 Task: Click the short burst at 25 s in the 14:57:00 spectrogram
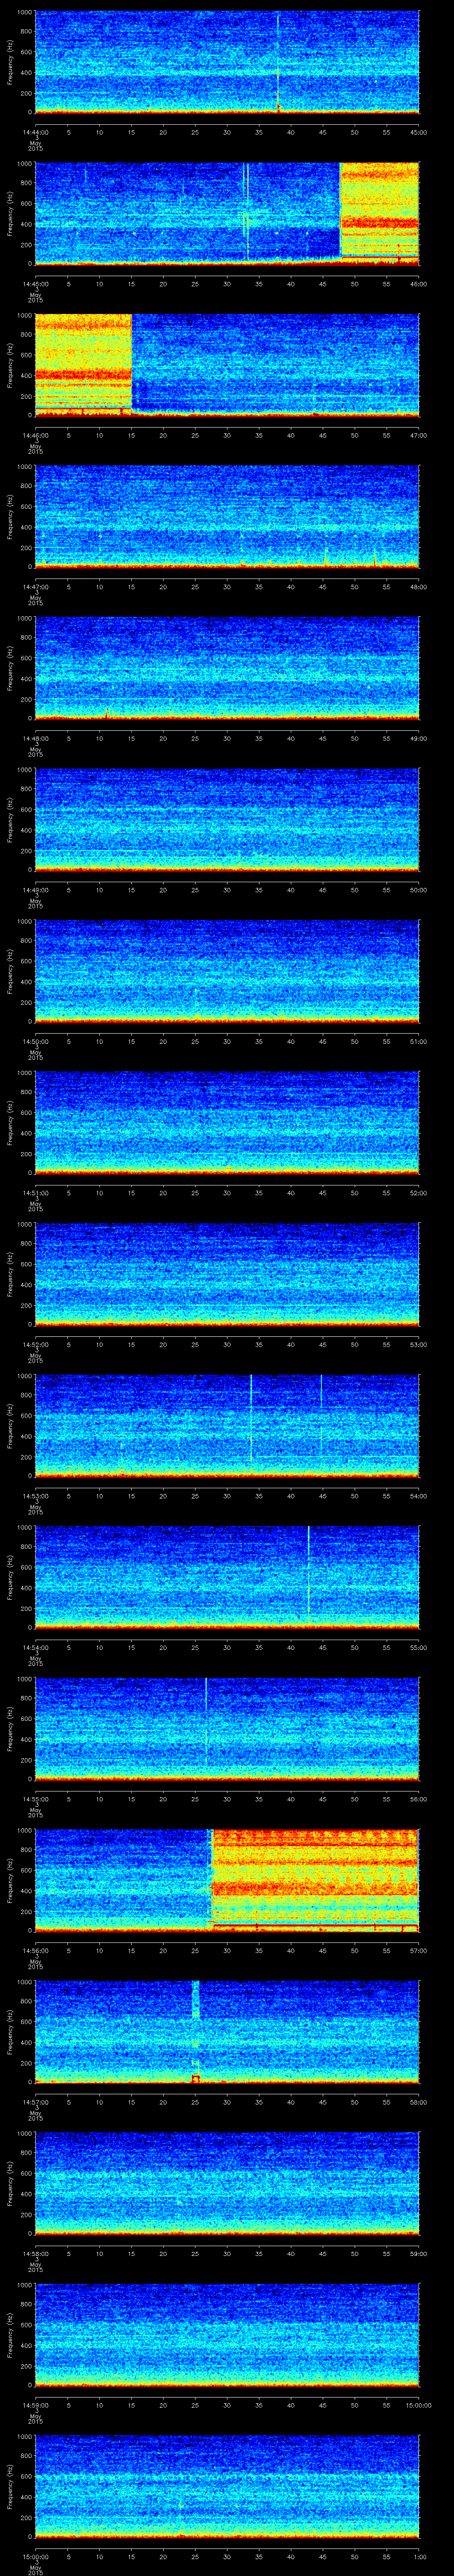pyautogui.click(x=196, y=2032)
